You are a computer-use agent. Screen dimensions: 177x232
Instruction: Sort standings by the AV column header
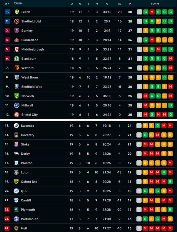pos(119,4)
